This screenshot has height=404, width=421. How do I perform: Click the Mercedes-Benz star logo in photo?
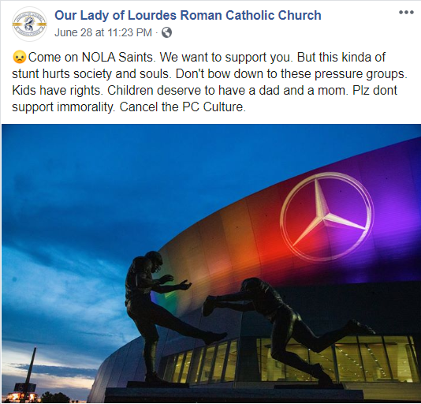(x=327, y=217)
